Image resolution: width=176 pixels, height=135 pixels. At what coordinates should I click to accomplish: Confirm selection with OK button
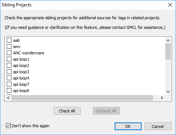[128, 126]
